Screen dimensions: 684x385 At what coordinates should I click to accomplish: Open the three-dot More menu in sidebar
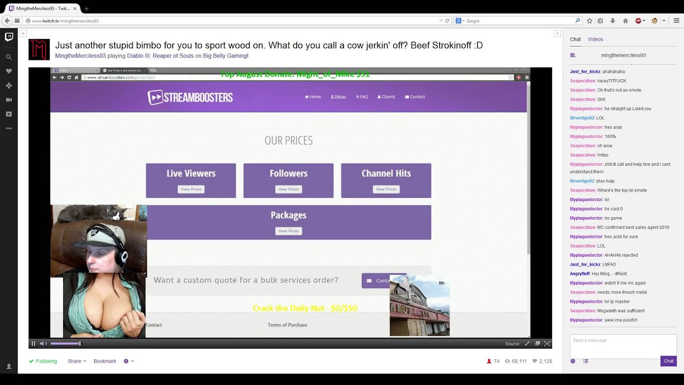9,128
